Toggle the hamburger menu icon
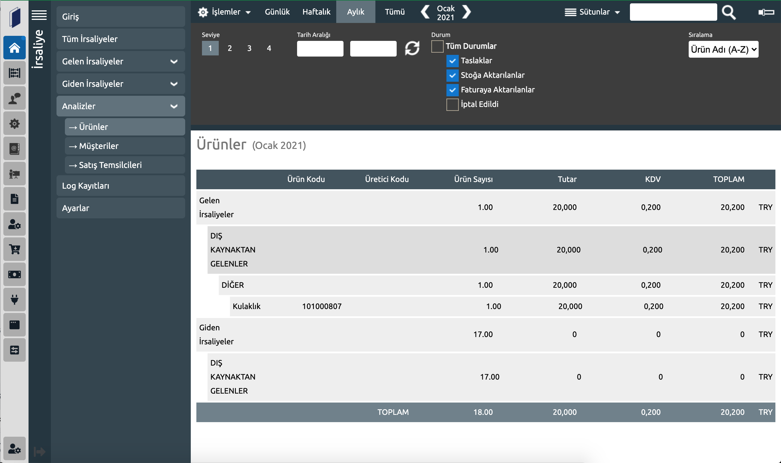 click(39, 15)
